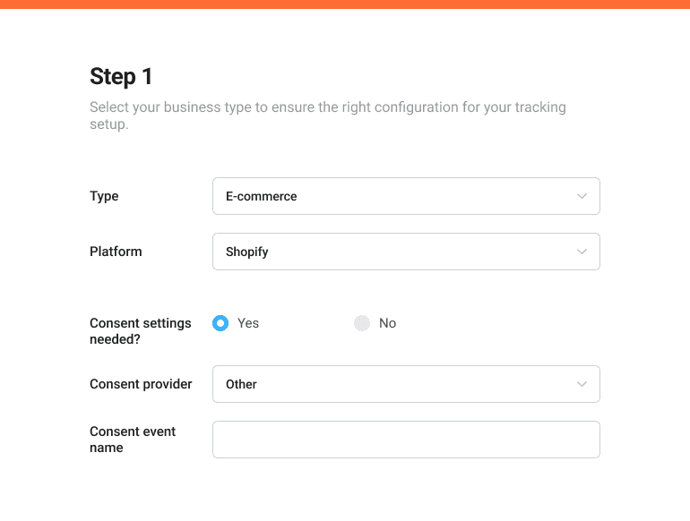Click the "Shopify" value text in Platform

[247, 252]
